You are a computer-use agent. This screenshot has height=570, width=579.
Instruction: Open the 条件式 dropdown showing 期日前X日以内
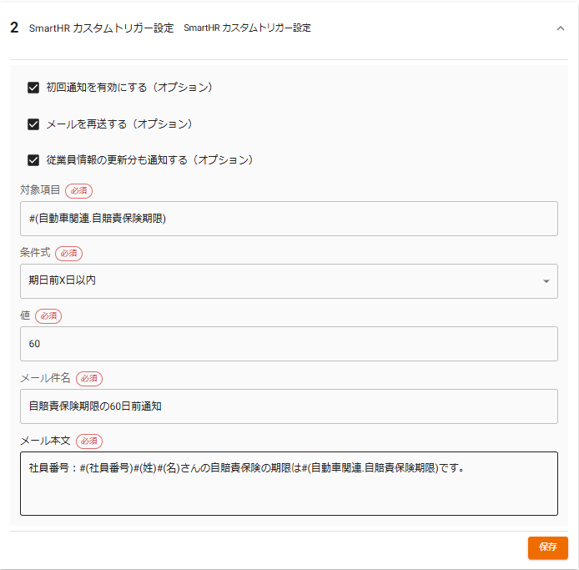(x=289, y=280)
